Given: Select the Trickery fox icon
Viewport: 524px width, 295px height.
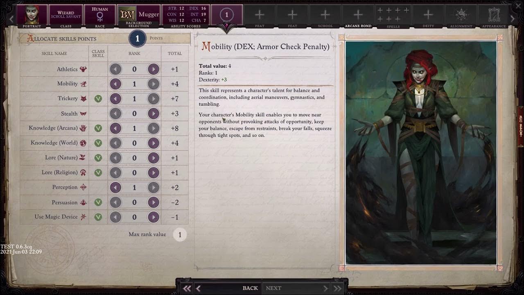Looking at the screenshot, I should pyautogui.click(x=83, y=98).
